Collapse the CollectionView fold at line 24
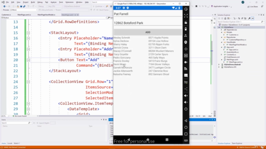This screenshot has height=149, width=266. (28, 82)
